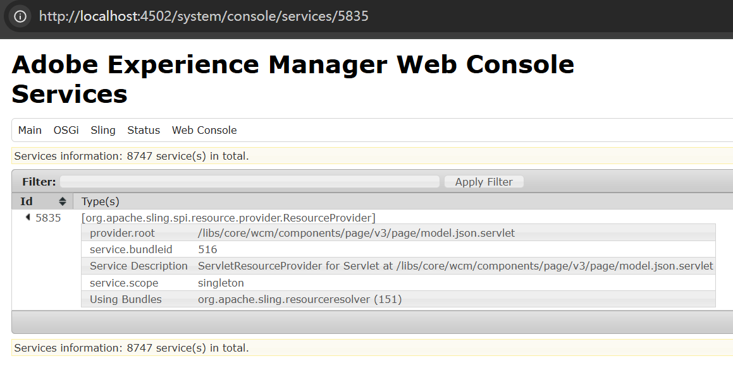Viewport: 733px width, 368px height.
Task: Select the singleton scope value
Action: (x=221, y=283)
